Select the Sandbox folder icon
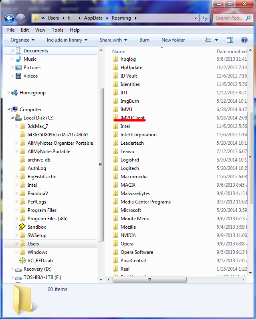The height and width of the screenshot is (319, 256). point(22,227)
